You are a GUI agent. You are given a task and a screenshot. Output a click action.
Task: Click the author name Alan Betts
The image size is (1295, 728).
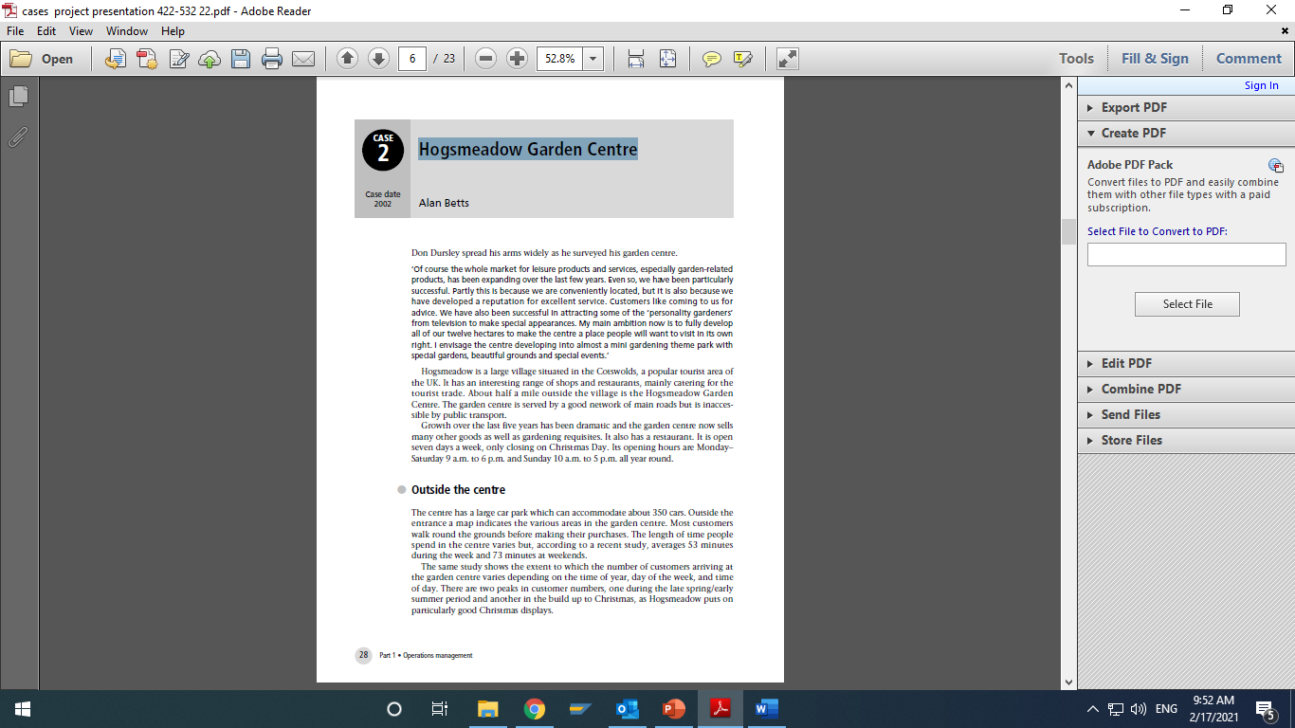click(x=444, y=203)
